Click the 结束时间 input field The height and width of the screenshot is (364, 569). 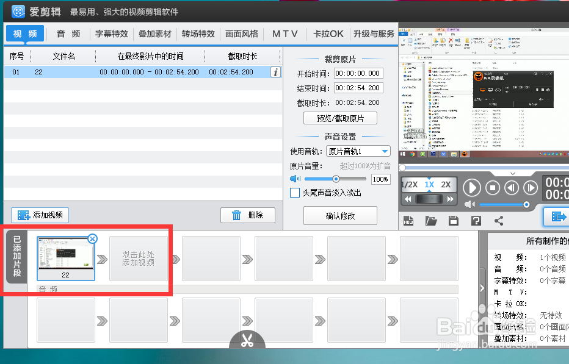pos(358,88)
